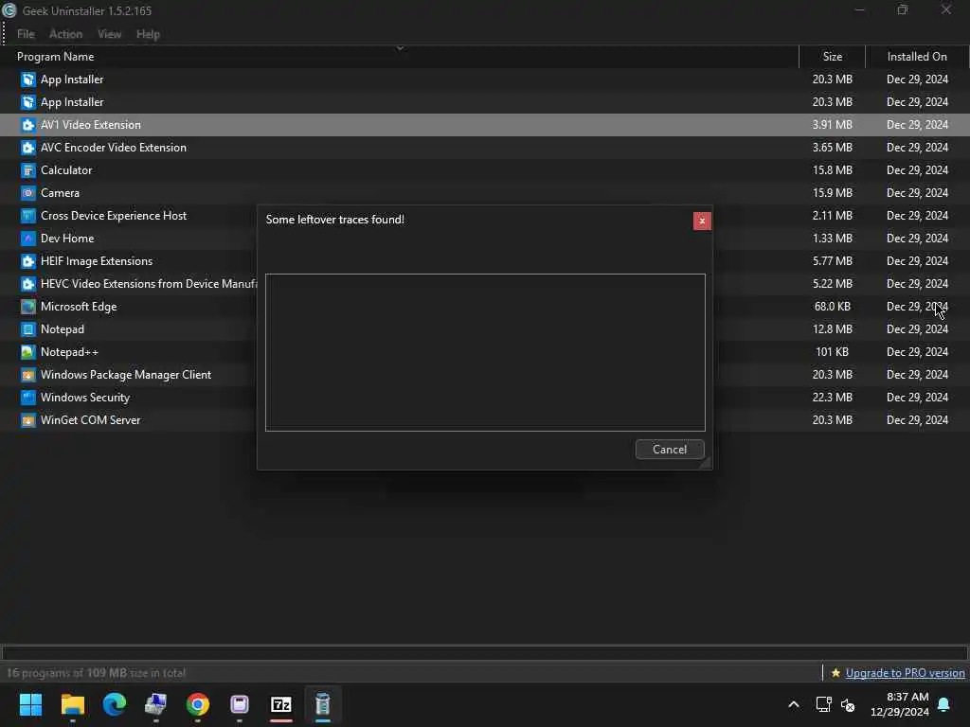Screen dimensions: 970x727
Task: Open File Explorer from the taskbar
Action: (72, 704)
